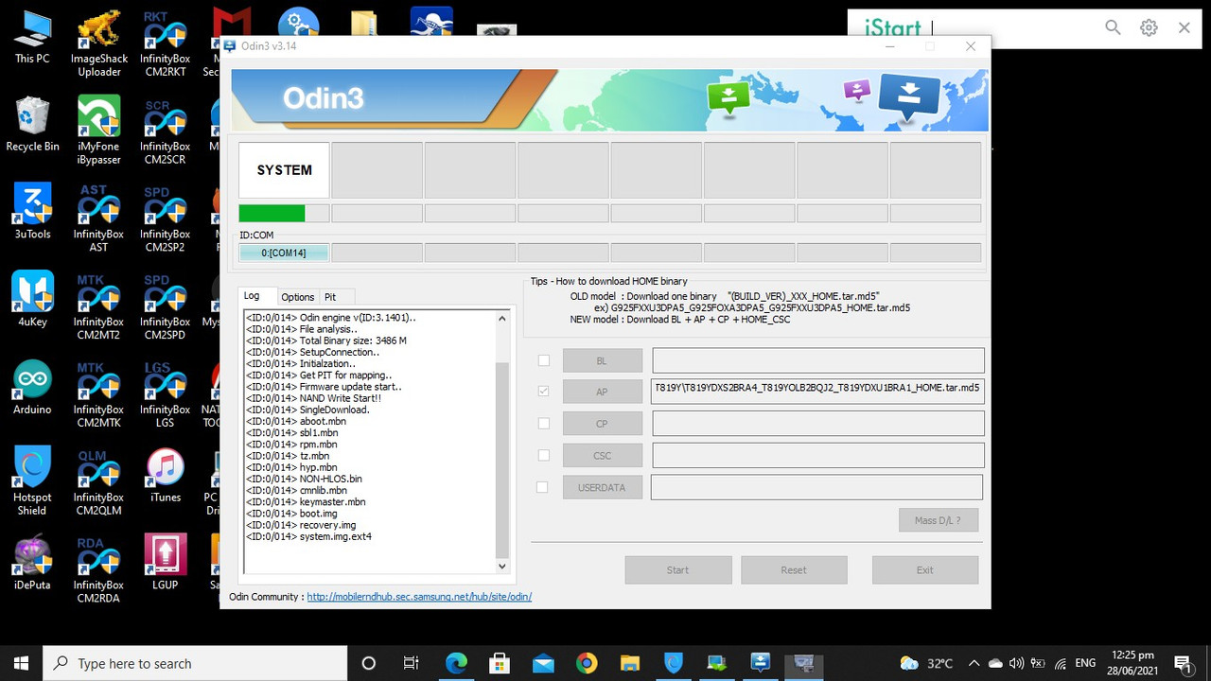
Task: Click the InfinityBox CM2RDA shortcut
Action: [99, 570]
